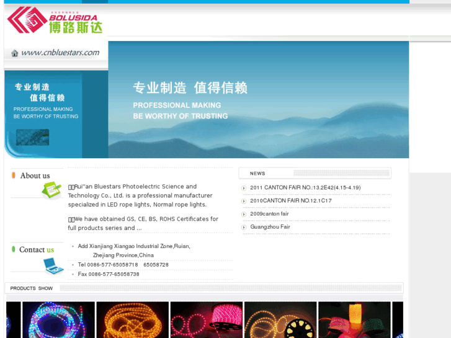Click the Add Xianjiang Xiangao Industrial Zone address
Viewport: 451px width, 338px height.
pos(134,246)
